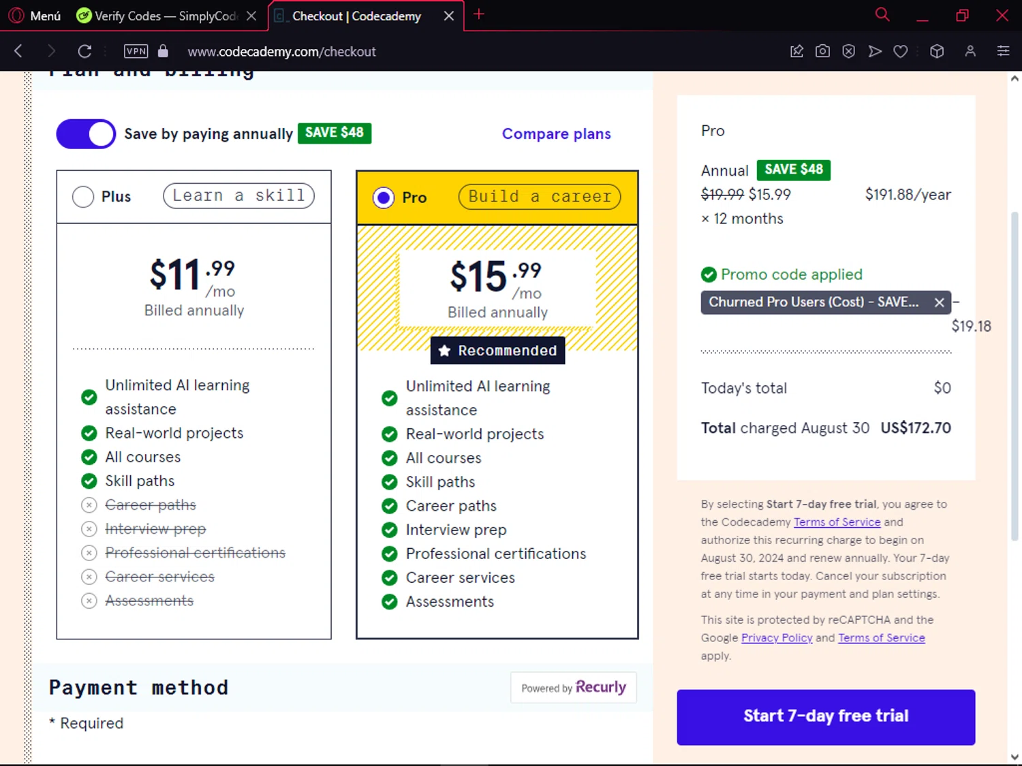Image resolution: width=1022 pixels, height=766 pixels.
Task: Open Codecademy Terms of Service link
Action: tap(837, 522)
